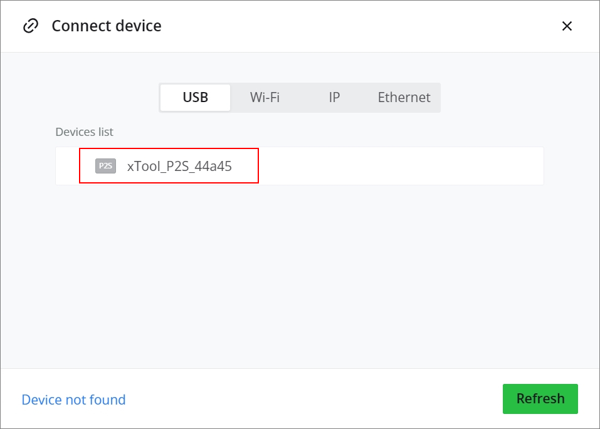Click empty footer space left of Refresh
Screen dimensions: 600x429
(313, 400)
